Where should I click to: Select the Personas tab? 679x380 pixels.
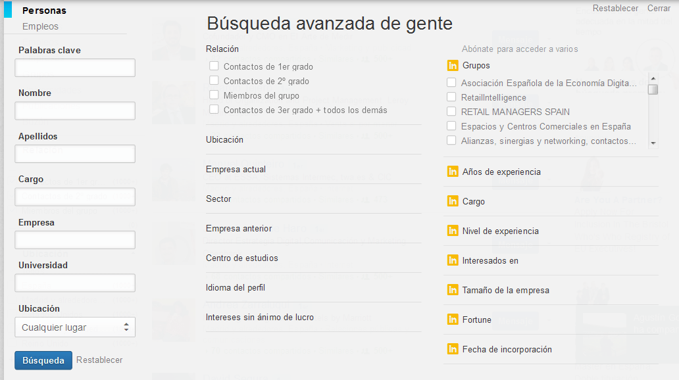coord(44,11)
